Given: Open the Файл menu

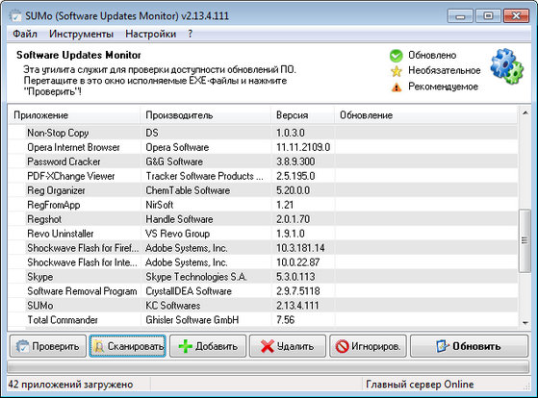Looking at the screenshot, I should [25, 34].
